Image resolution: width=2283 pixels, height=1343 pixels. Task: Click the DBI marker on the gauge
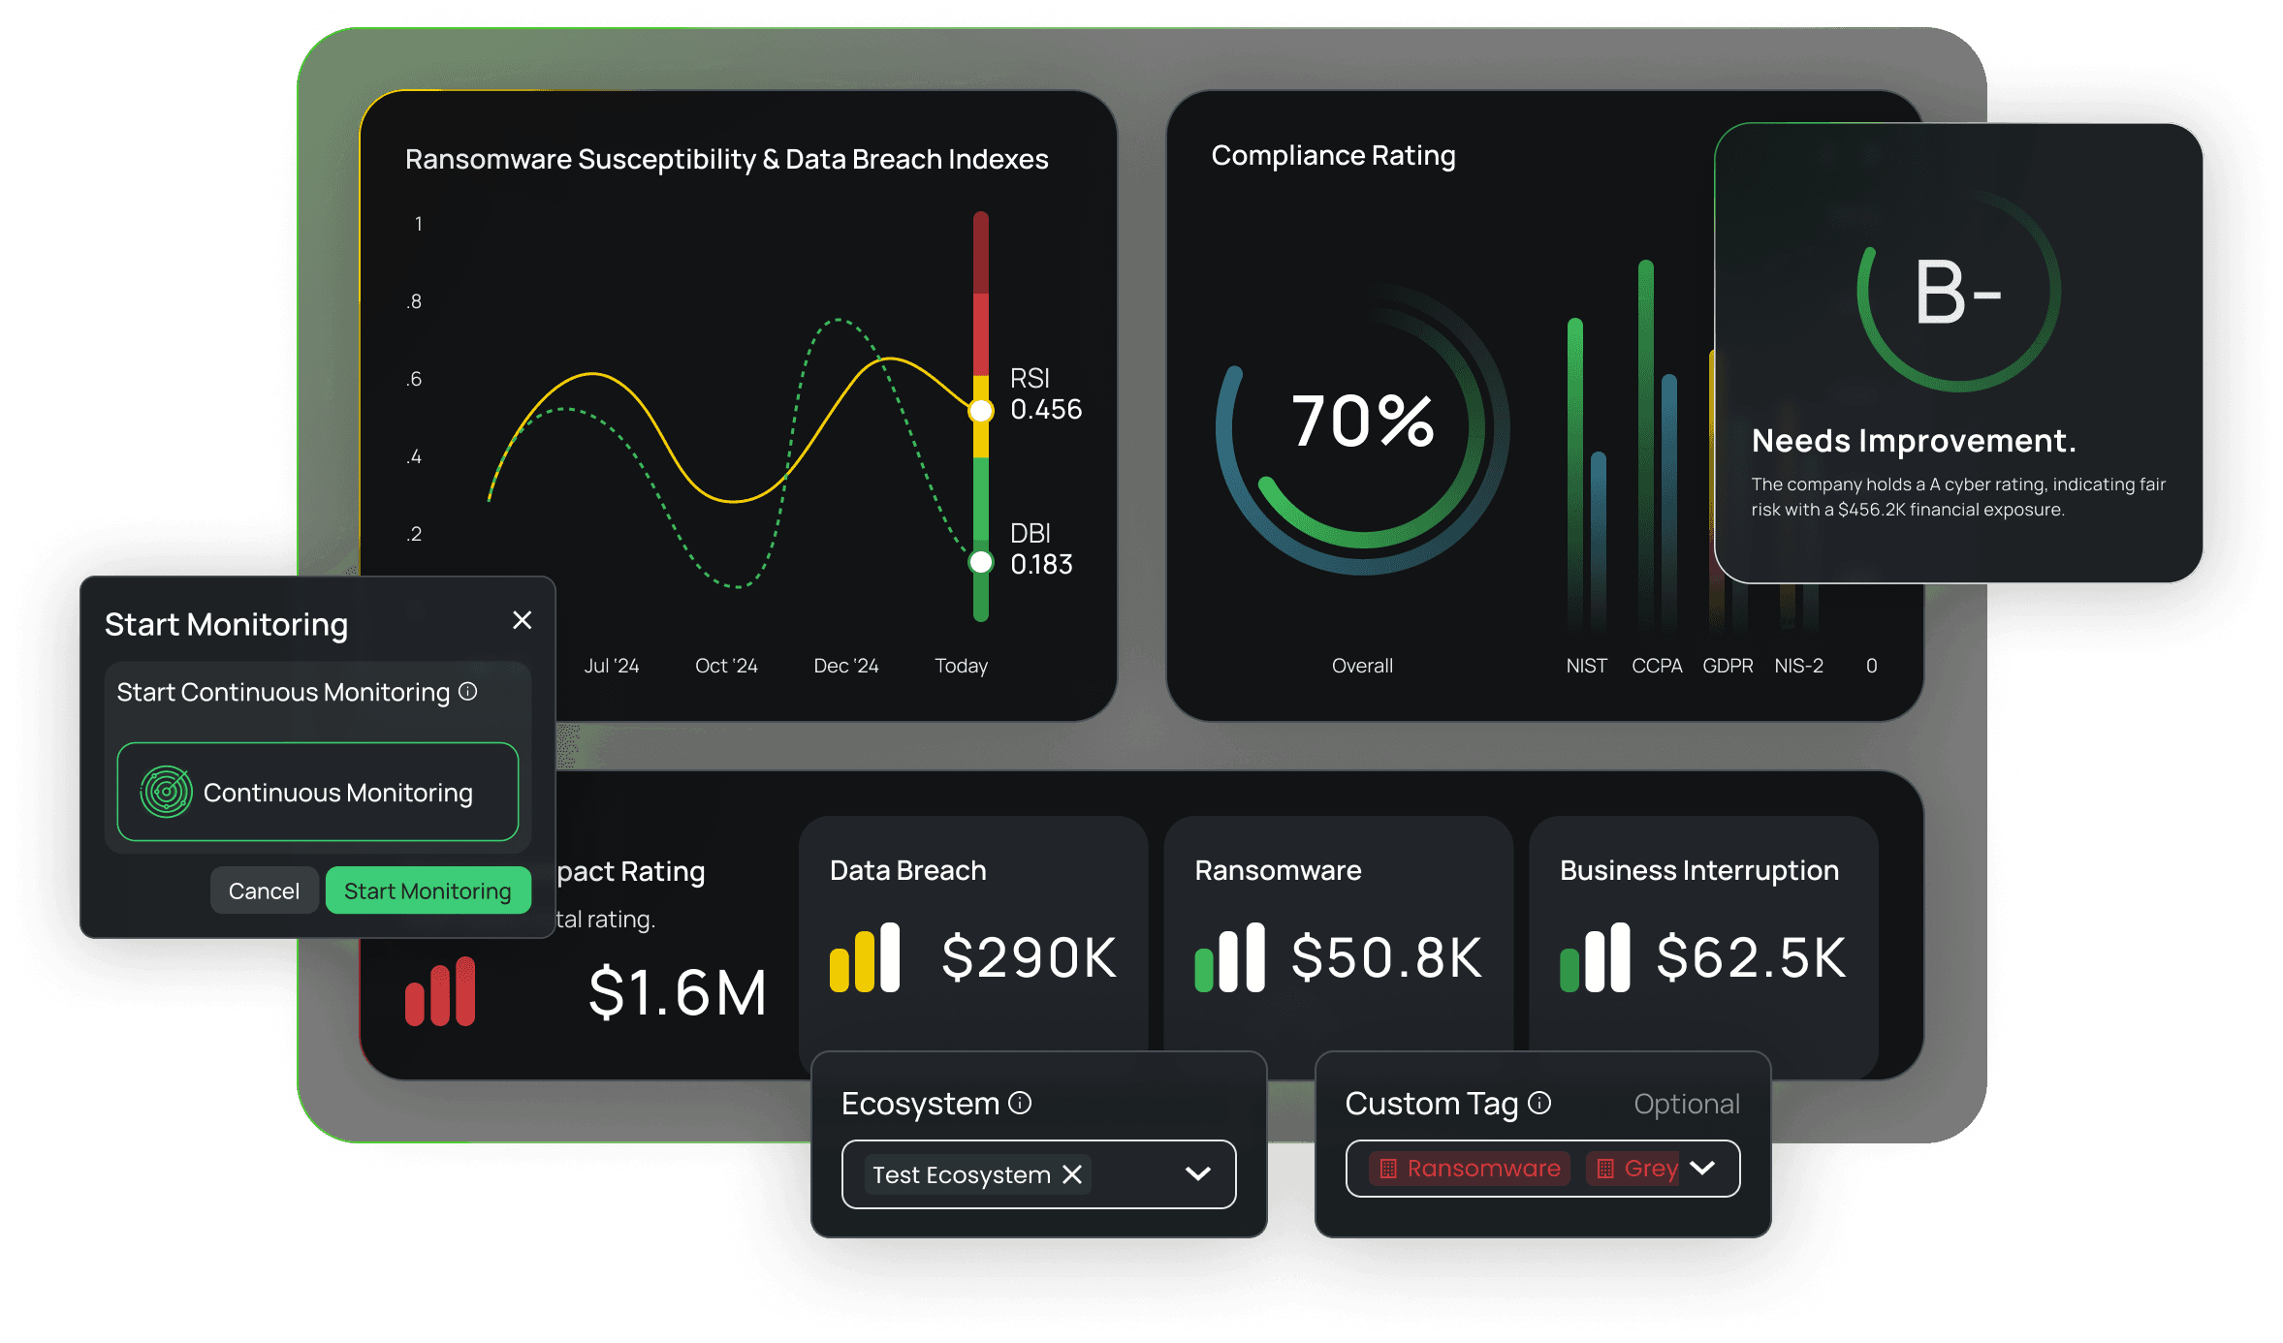981,562
